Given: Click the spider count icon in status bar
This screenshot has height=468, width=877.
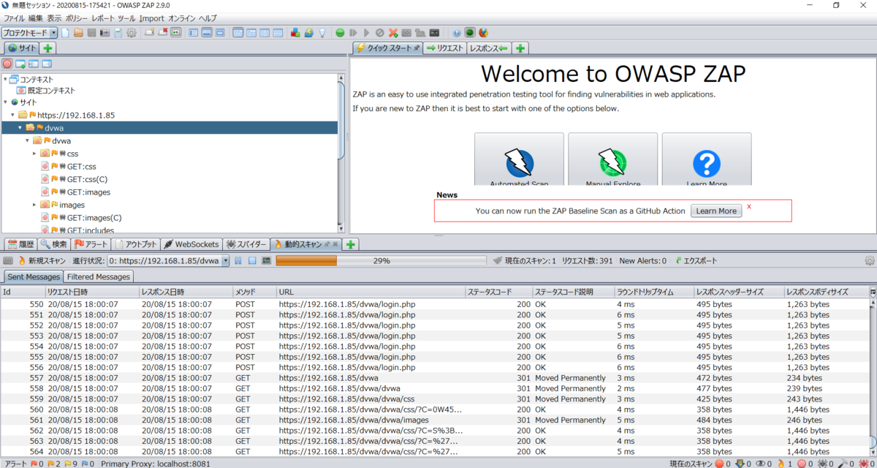Looking at the screenshot, I should pyautogui.click(x=826, y=464).
